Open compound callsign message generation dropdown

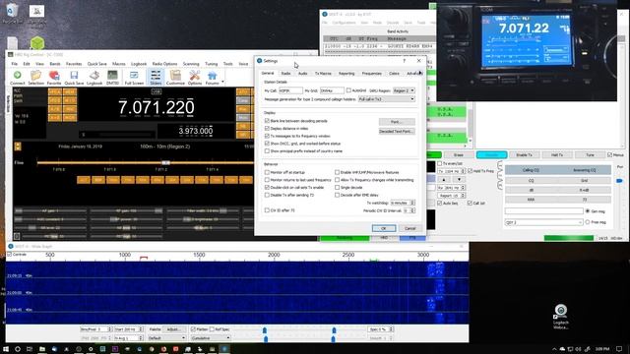pos(387,99)
